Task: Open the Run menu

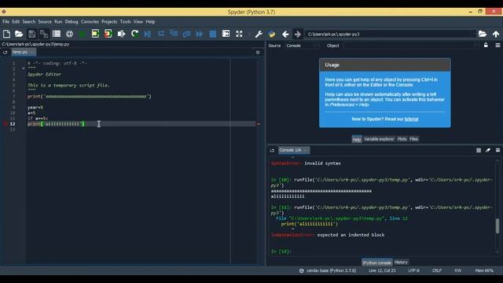Action: 58,22
